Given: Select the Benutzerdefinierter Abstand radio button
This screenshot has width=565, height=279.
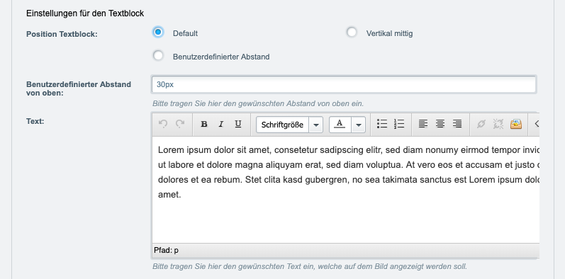Looking at the screenshot, I should pyautogui.click(x=158, y=55).
